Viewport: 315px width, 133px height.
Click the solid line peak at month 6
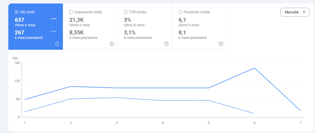[254, 68]
